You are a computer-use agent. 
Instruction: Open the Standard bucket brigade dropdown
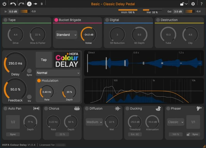click(66, 35)
